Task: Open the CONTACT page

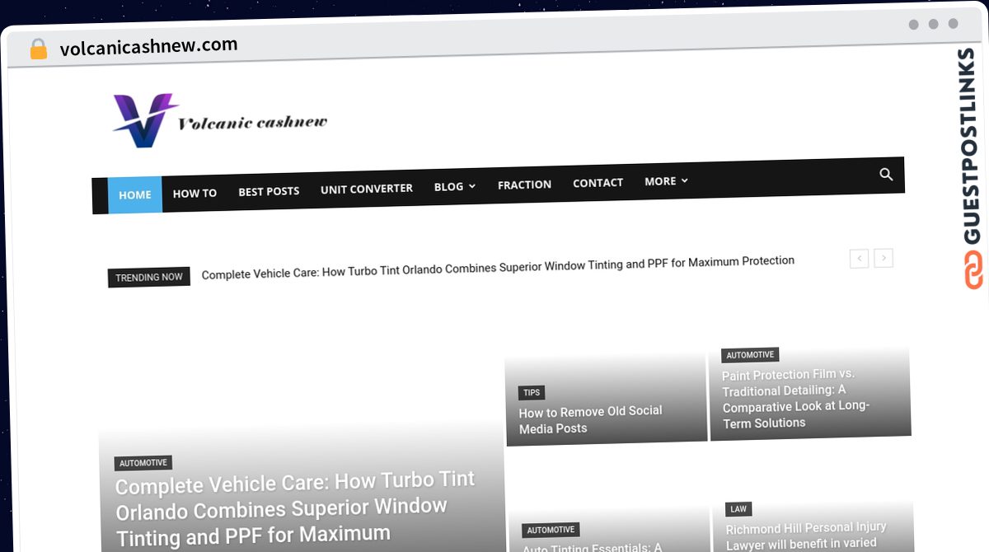Action: click(598, 183)
